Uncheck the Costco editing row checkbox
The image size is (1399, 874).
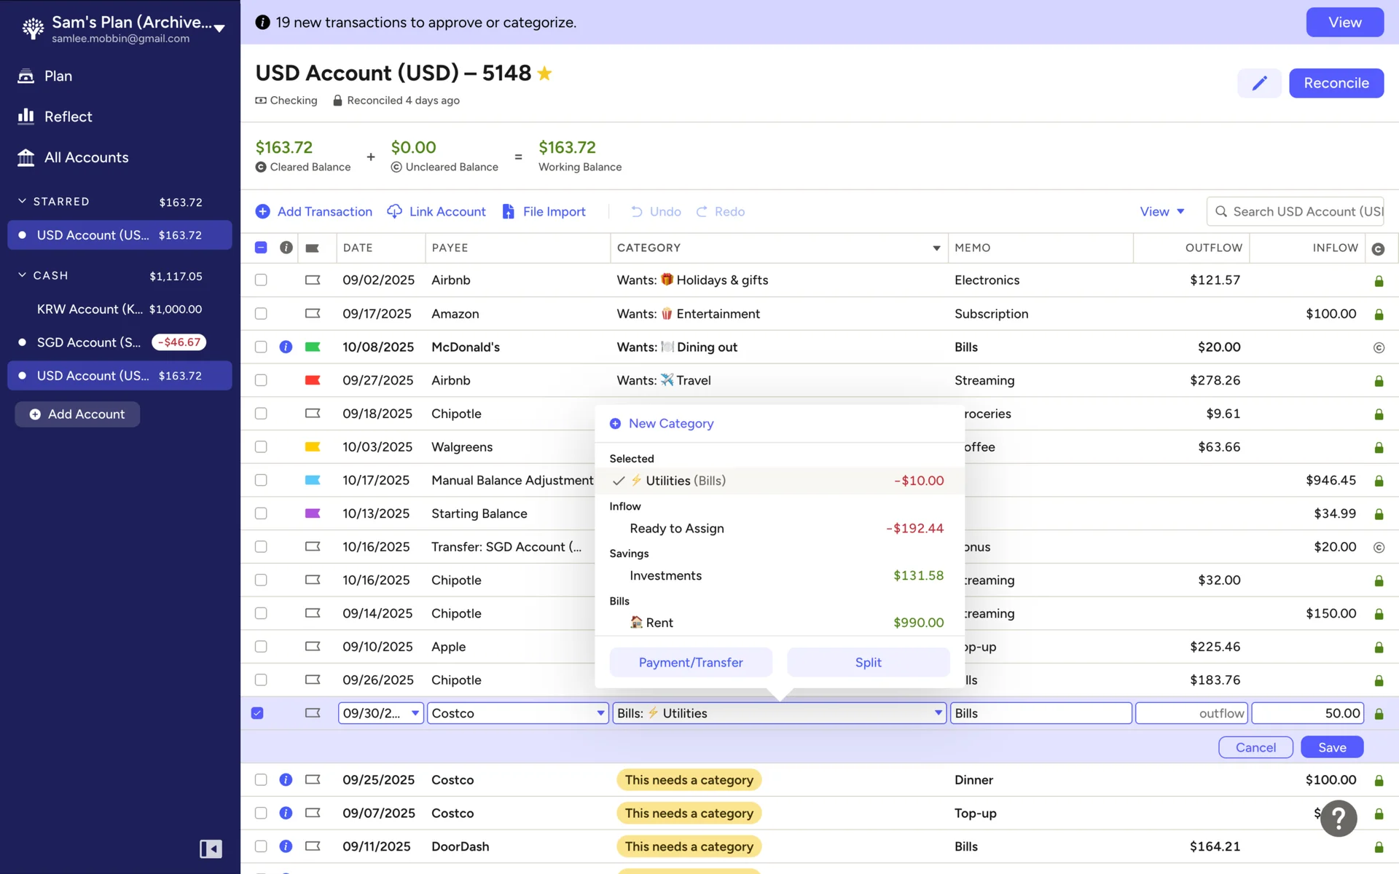click(x=257, y=713)
